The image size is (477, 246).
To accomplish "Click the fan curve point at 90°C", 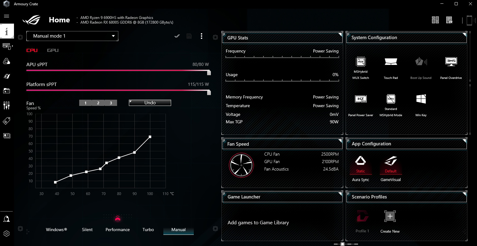I will pyautogui.click(x=134, y=153).
